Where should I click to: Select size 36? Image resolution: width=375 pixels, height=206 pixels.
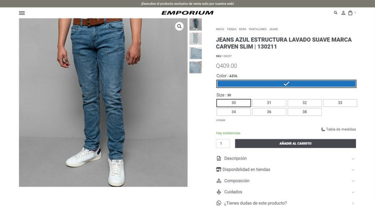pyautogui.click(x=269, y=112)
